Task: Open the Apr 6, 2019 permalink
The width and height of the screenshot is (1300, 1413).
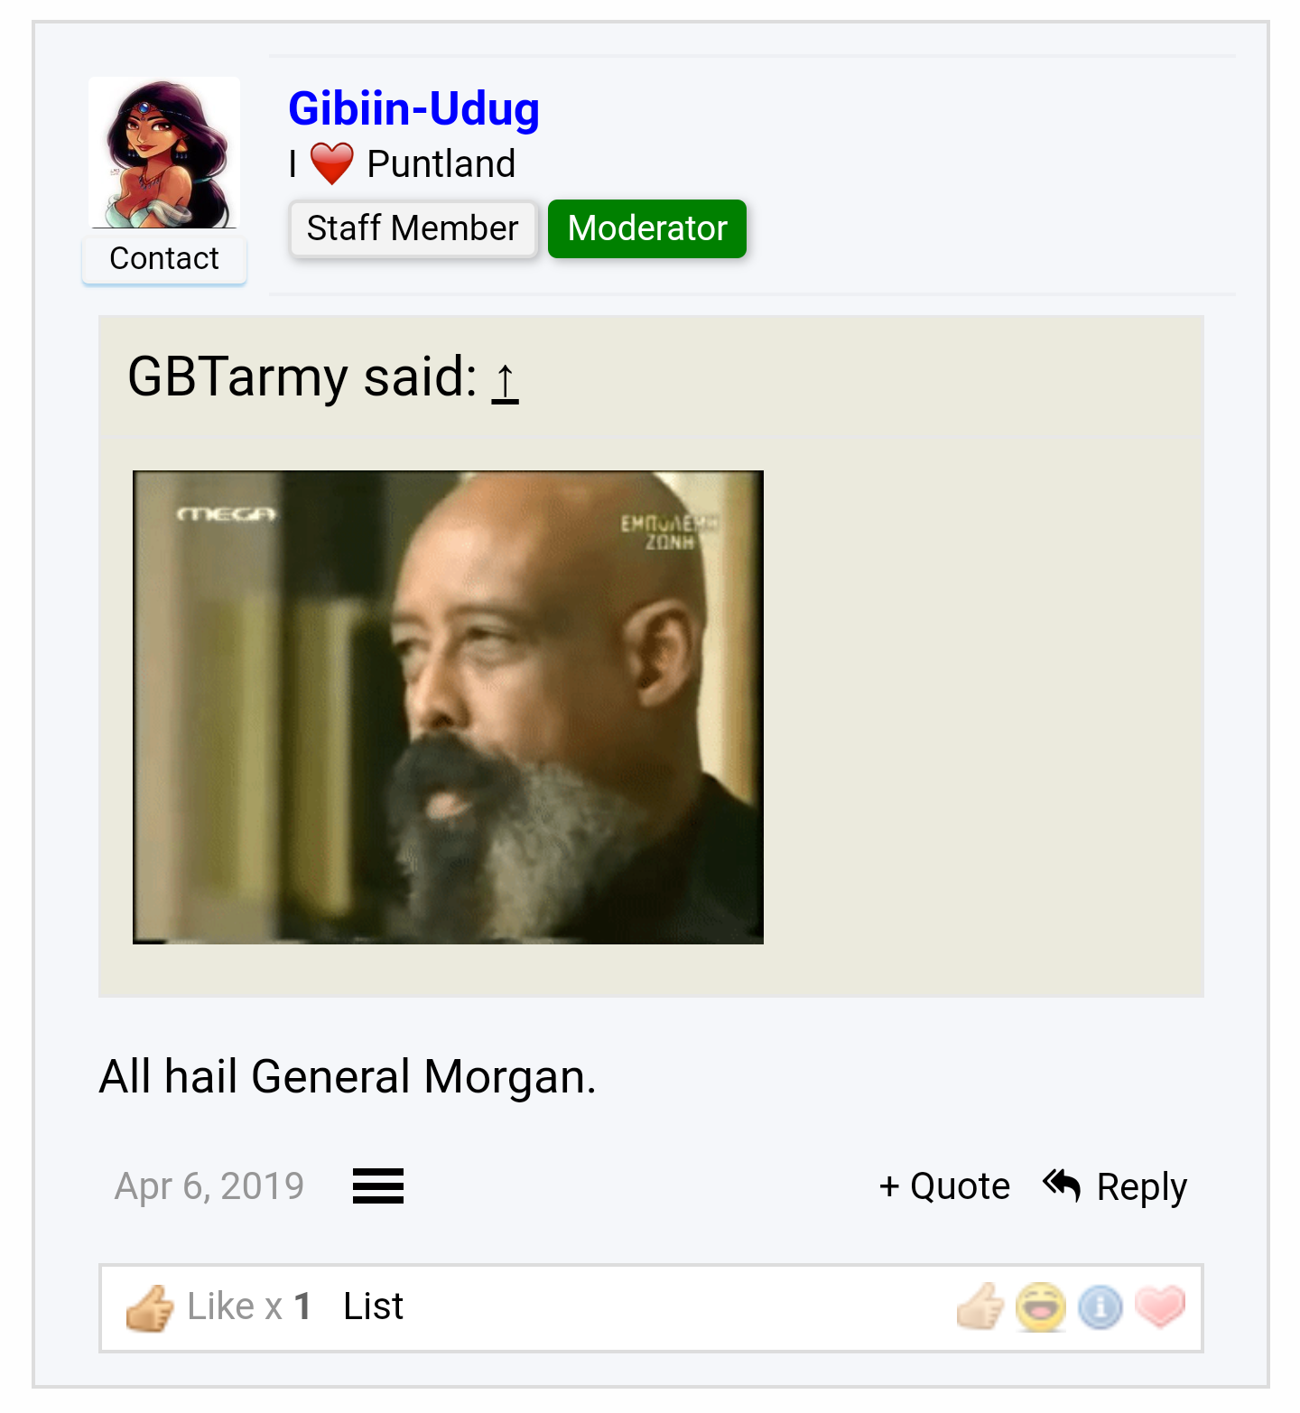Action: (209, 1185)
